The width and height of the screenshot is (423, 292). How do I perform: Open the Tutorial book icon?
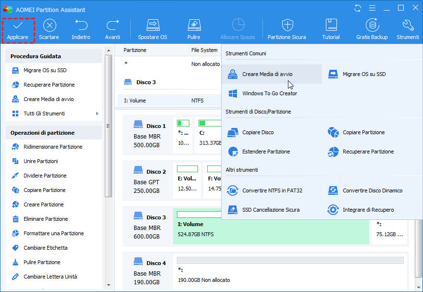tap(331, 25)
